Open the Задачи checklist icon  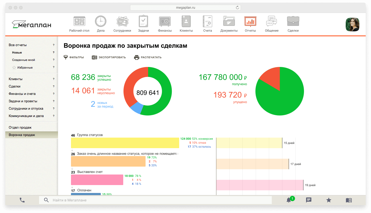(144, 21)
